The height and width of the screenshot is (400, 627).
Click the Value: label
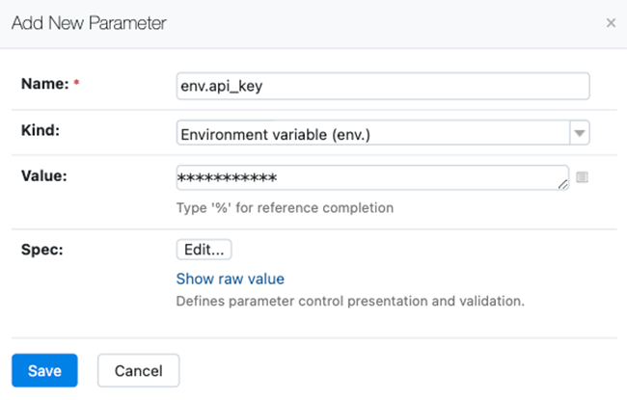44,174
